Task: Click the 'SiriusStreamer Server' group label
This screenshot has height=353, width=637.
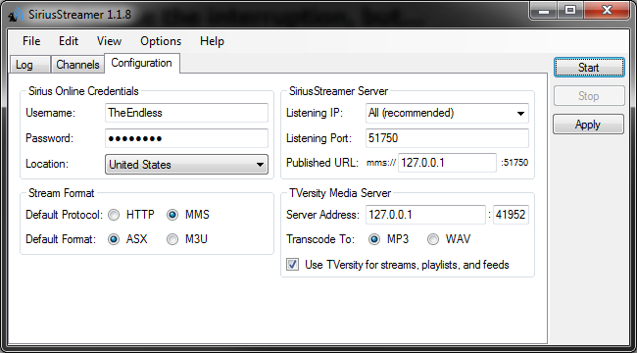Action: pyautogui.click(x=338, y=91)
